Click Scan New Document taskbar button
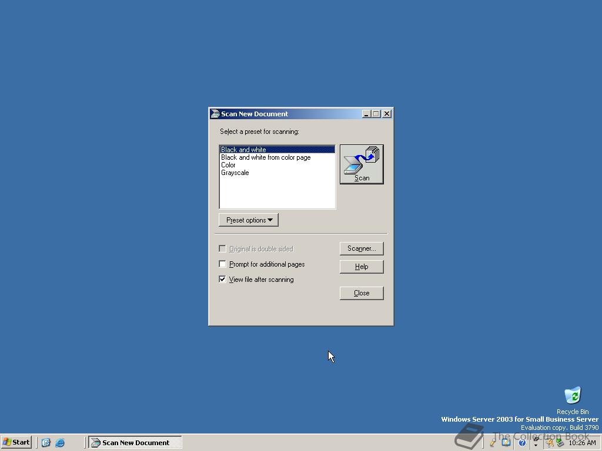This screenshot has height=451, width=602. click(135, 443)
